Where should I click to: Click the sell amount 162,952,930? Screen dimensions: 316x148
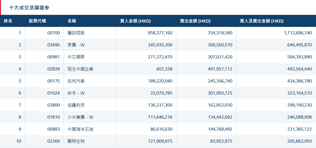[x=220, y=105]
